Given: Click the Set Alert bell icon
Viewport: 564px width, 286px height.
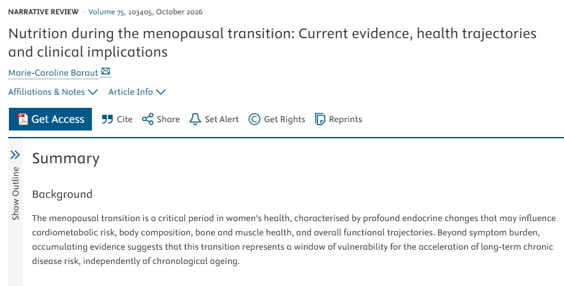Looking at the screenshot, I should pos(195,119).
